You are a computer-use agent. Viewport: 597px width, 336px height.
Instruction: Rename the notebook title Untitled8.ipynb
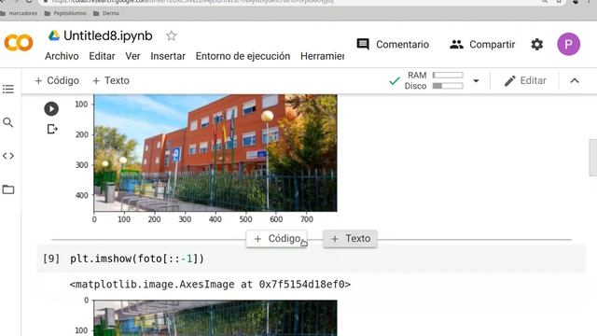click(108, 35)
